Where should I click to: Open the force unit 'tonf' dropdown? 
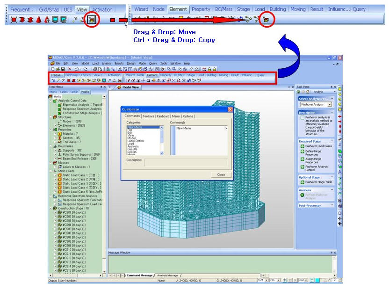pyautogui.click(x=266, y=280)
